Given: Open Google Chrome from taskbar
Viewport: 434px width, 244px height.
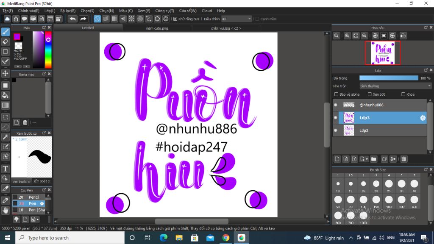Looking at the screenshot, I should (x=226, y=238).
